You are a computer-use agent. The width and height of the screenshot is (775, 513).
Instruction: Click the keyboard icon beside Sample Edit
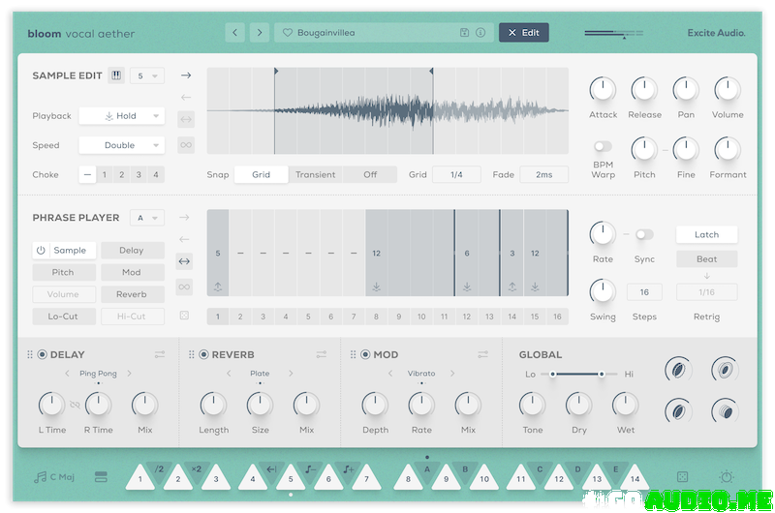[116, 75]
